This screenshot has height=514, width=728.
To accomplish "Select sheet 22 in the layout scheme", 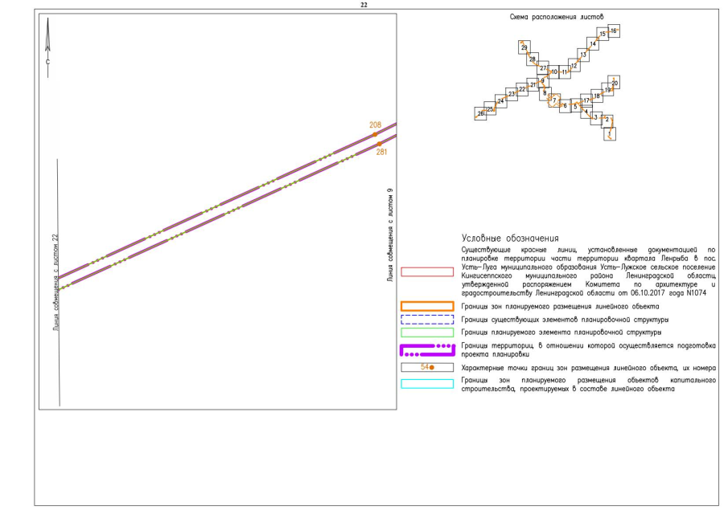I will coord(521,88).
